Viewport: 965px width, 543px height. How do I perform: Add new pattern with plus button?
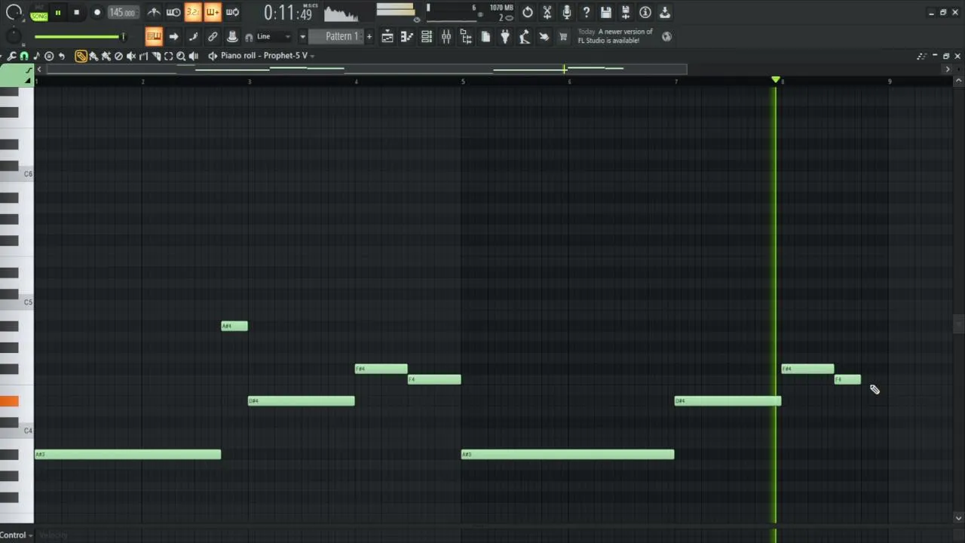tap(369, 36)
